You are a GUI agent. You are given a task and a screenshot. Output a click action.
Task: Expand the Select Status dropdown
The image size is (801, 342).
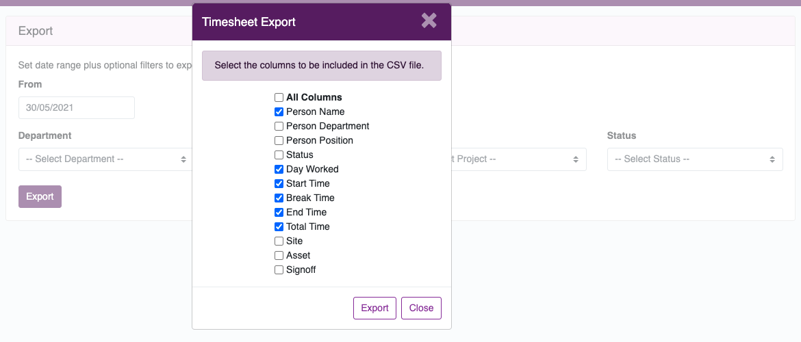[695, 159]
